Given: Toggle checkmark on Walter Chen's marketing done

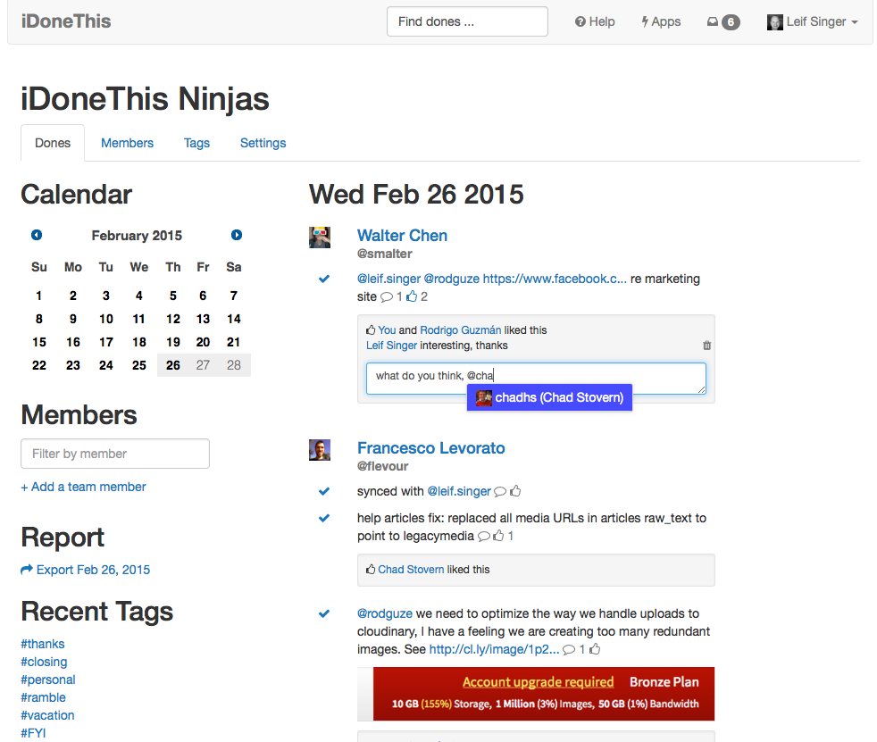Looking at the screenshot, I should (x=324, y=279).
